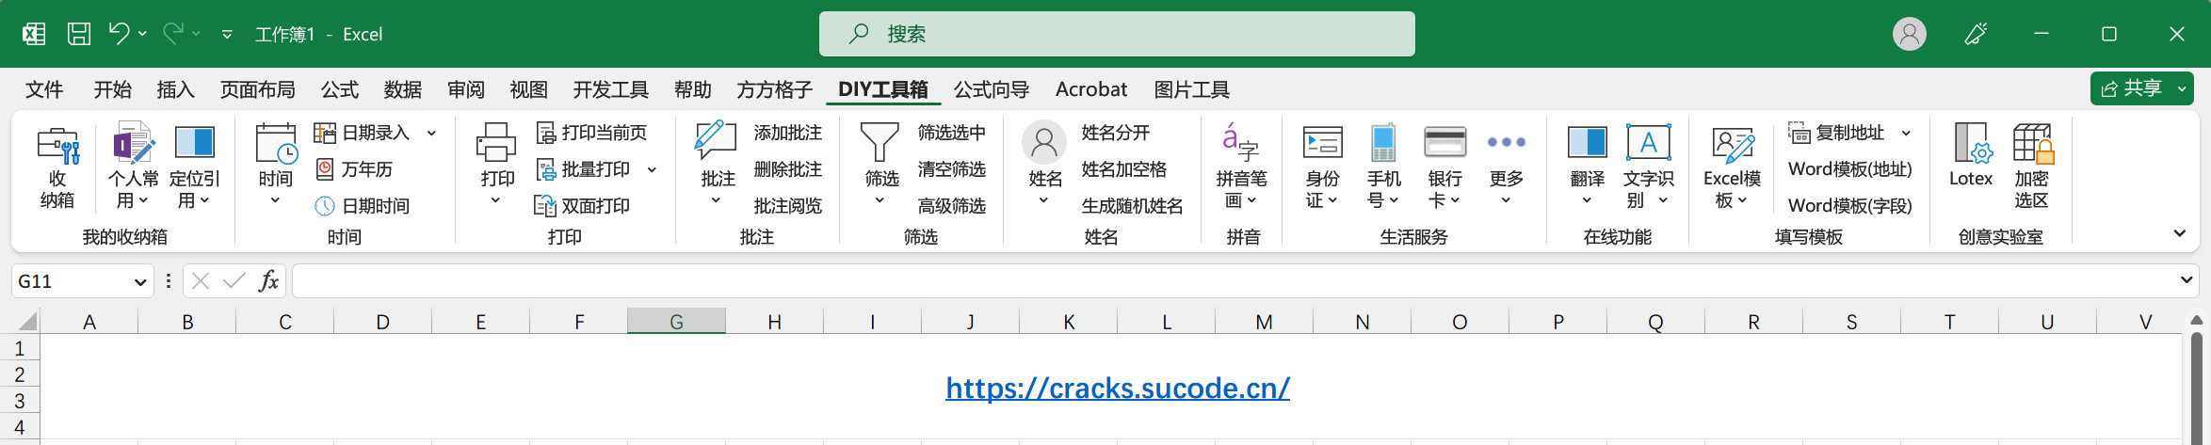The image size is (2211, 445).
Task: Click the 打印 printer icon
Action: coord(496,143)
